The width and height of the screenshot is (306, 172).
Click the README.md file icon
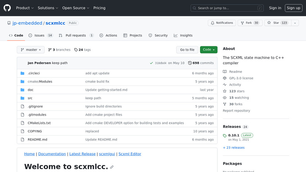[22, 140]
